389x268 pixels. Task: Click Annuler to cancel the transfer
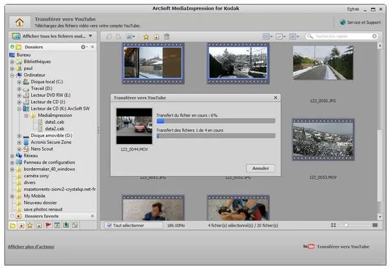pos(261,168)
